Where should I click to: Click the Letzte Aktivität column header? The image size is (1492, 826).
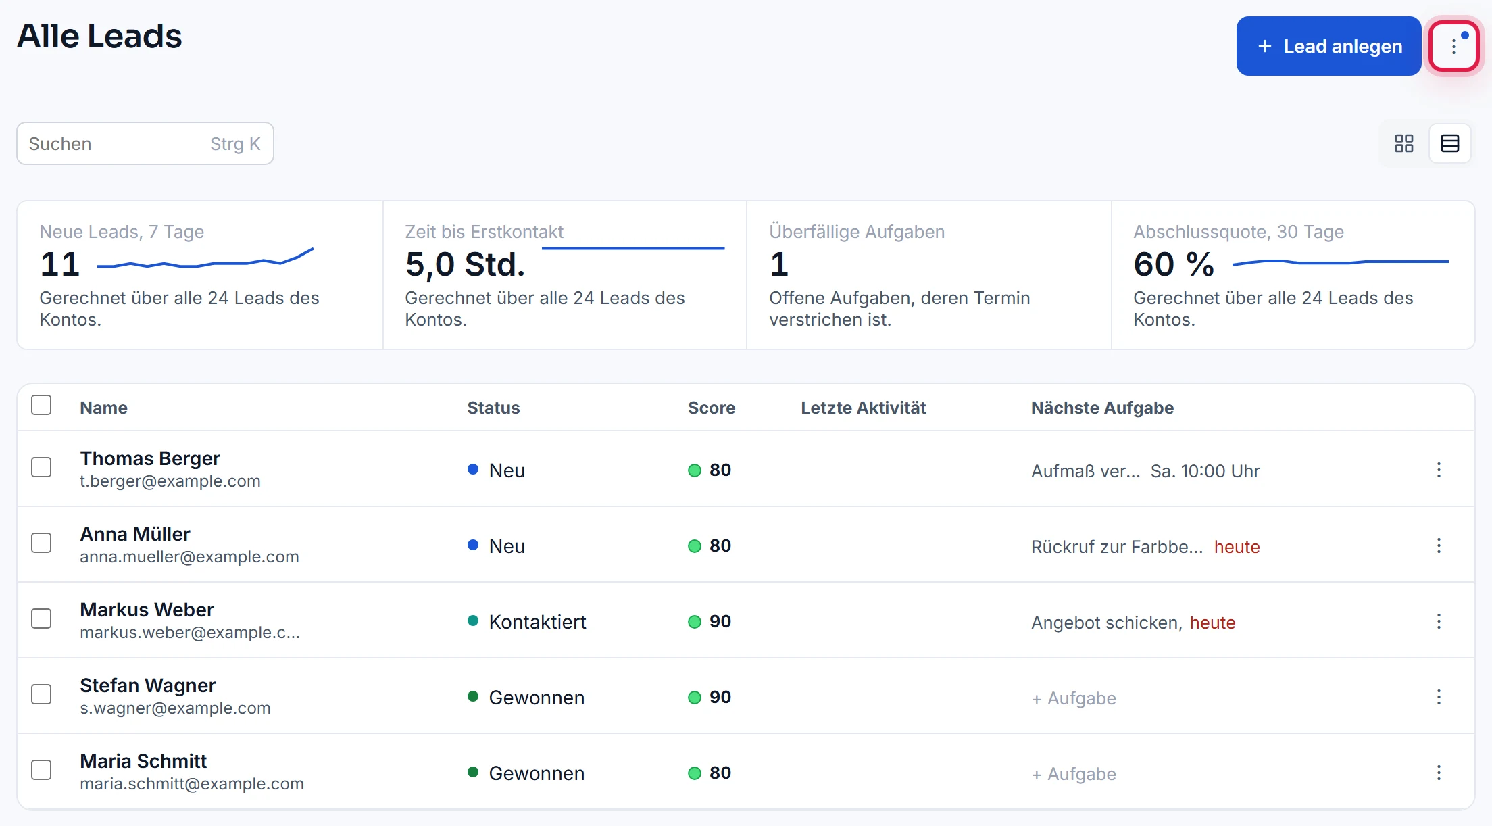tap(863, 408)
